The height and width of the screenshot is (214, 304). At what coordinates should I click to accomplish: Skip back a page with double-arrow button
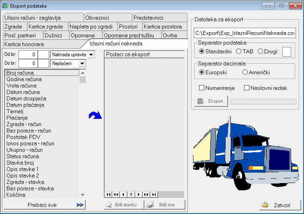pyautogui.click(x=116, y=194)
